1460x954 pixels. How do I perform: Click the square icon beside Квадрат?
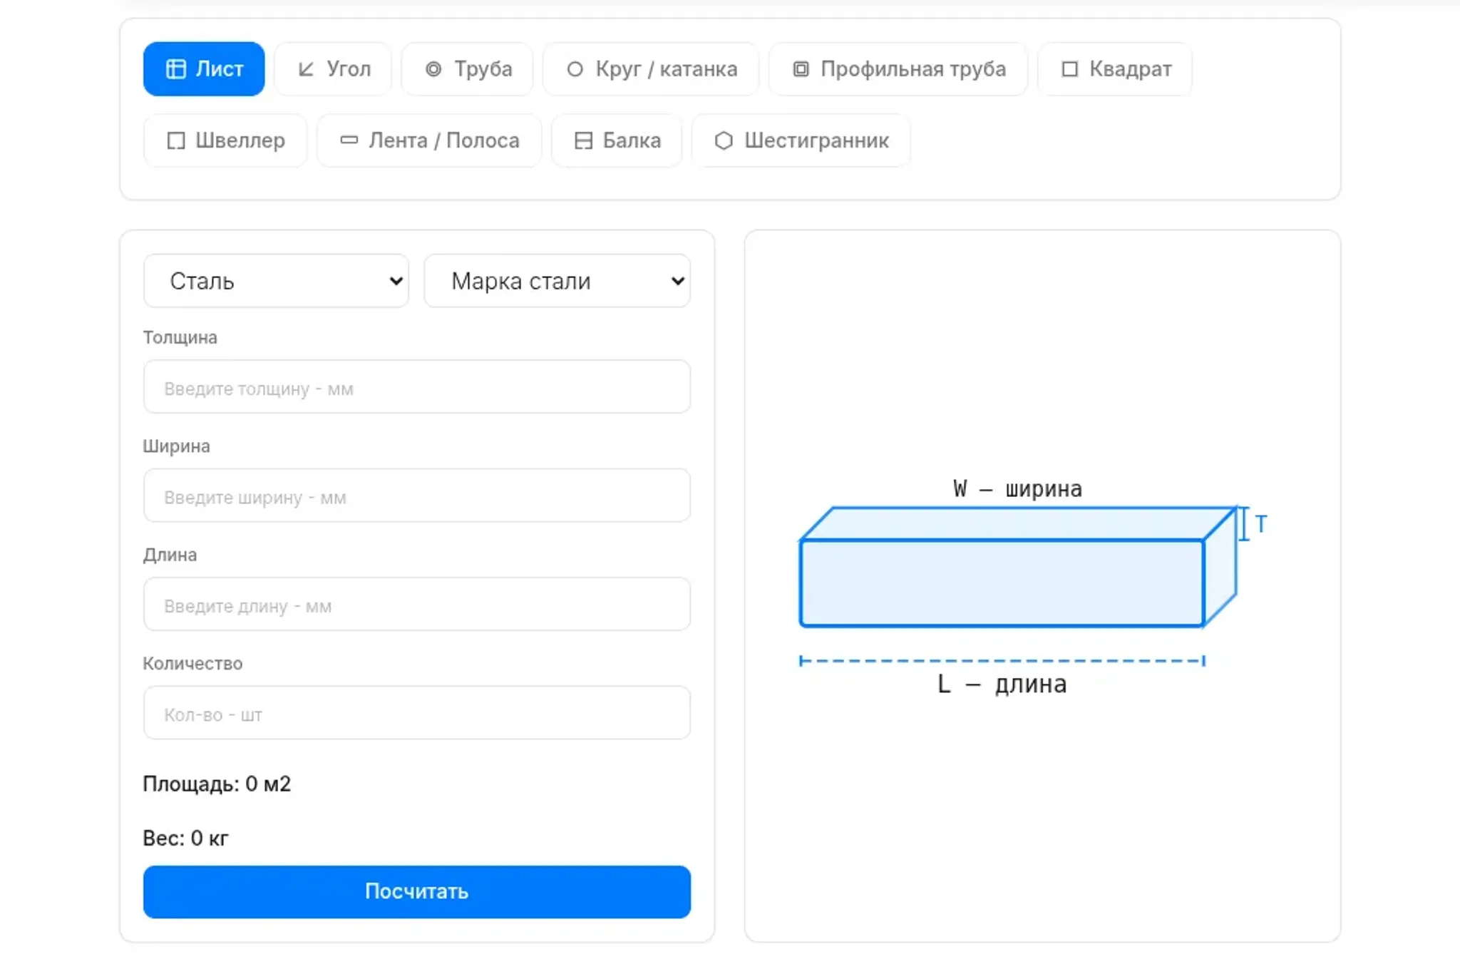click(1069, 69)
